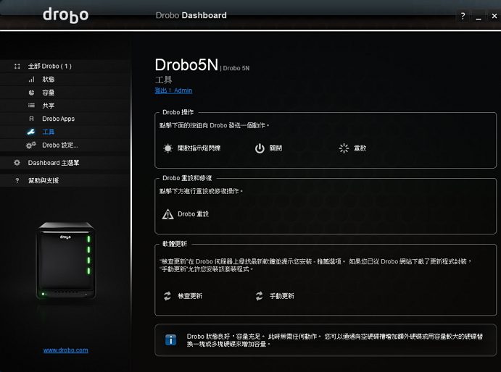Expand the Dashboard 主選單 section
The image size is (501, 372).
pyautogui.click(x=53, y=163)
